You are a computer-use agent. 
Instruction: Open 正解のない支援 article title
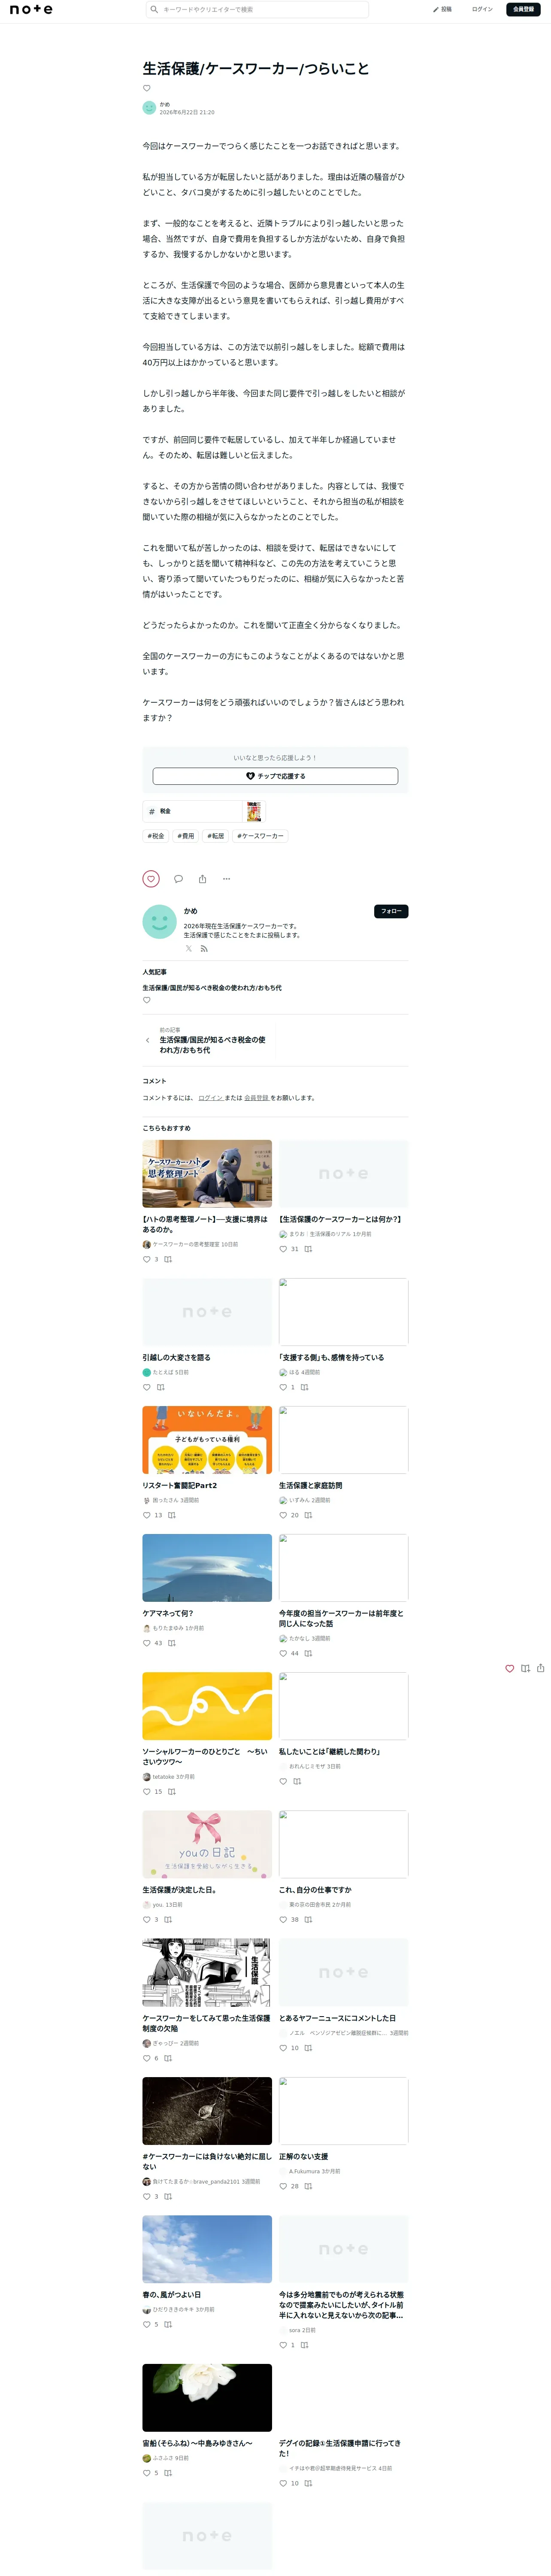click(x=303, y=2156)
